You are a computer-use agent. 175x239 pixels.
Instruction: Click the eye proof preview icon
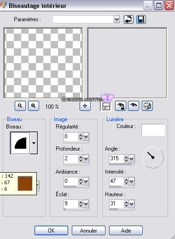click(134, 106)
